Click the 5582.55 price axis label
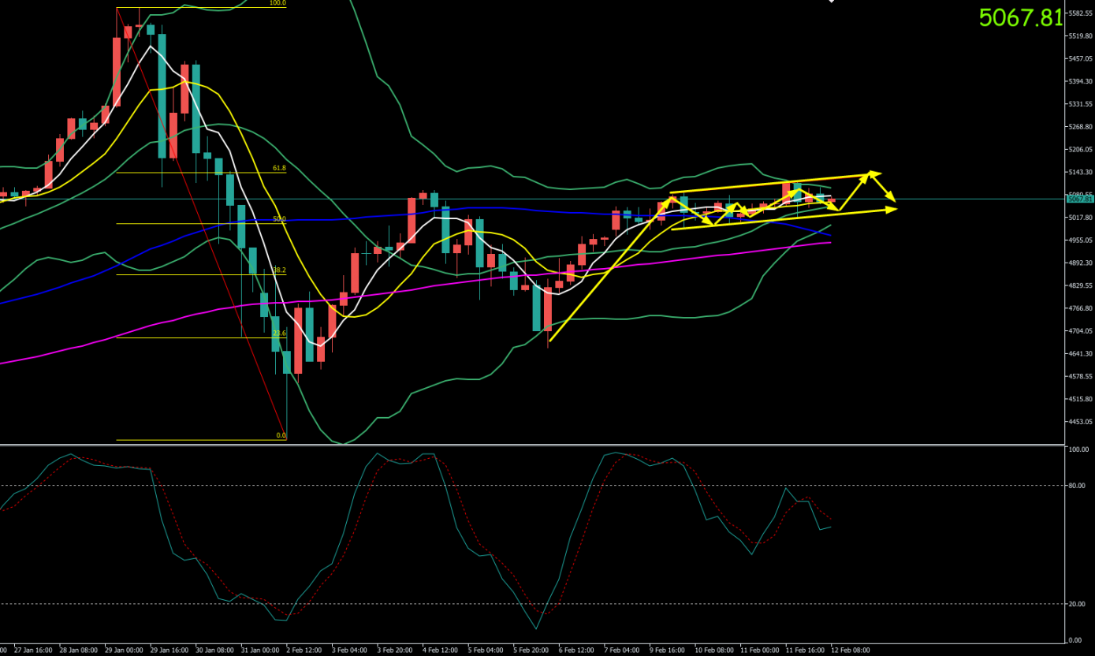This screenshot has height=656, width=1095. tap(1079, 13)
